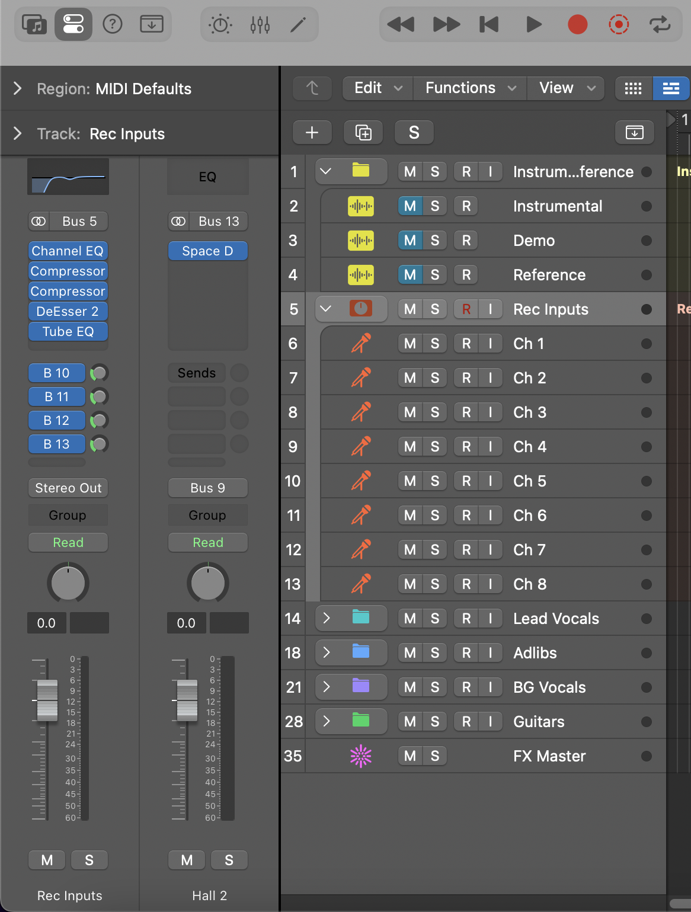Image resolution: width=691 pixels, height=912 pixels.
Task: Open the Edit menu
Action: tap(378, 88)
